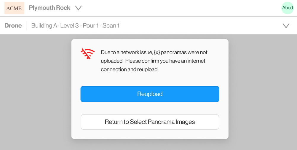Expand the scan selector chevron at right

click(286, 26)
